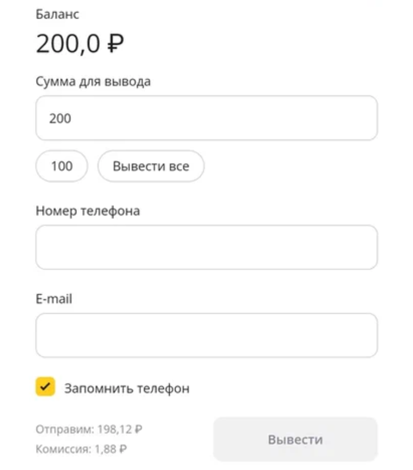Focus the Сумма для вывода input field
413x470 pixels.
pos(206,118)
